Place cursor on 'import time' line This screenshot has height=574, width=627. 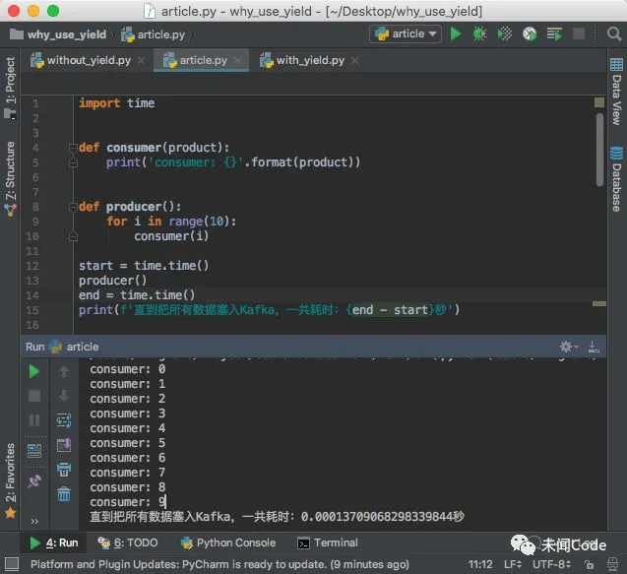point(117,103)
